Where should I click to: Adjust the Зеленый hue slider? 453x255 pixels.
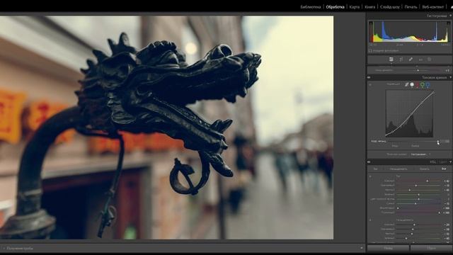419,195
